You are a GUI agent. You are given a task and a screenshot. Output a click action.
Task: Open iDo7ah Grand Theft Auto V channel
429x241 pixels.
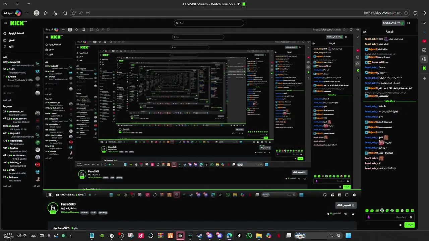(x=21, y=78)
